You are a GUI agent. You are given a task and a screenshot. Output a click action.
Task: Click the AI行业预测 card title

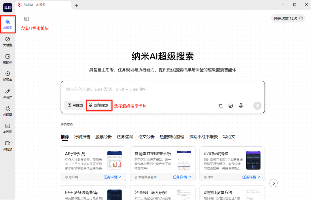pyautogui.click(x=75, y=154)
